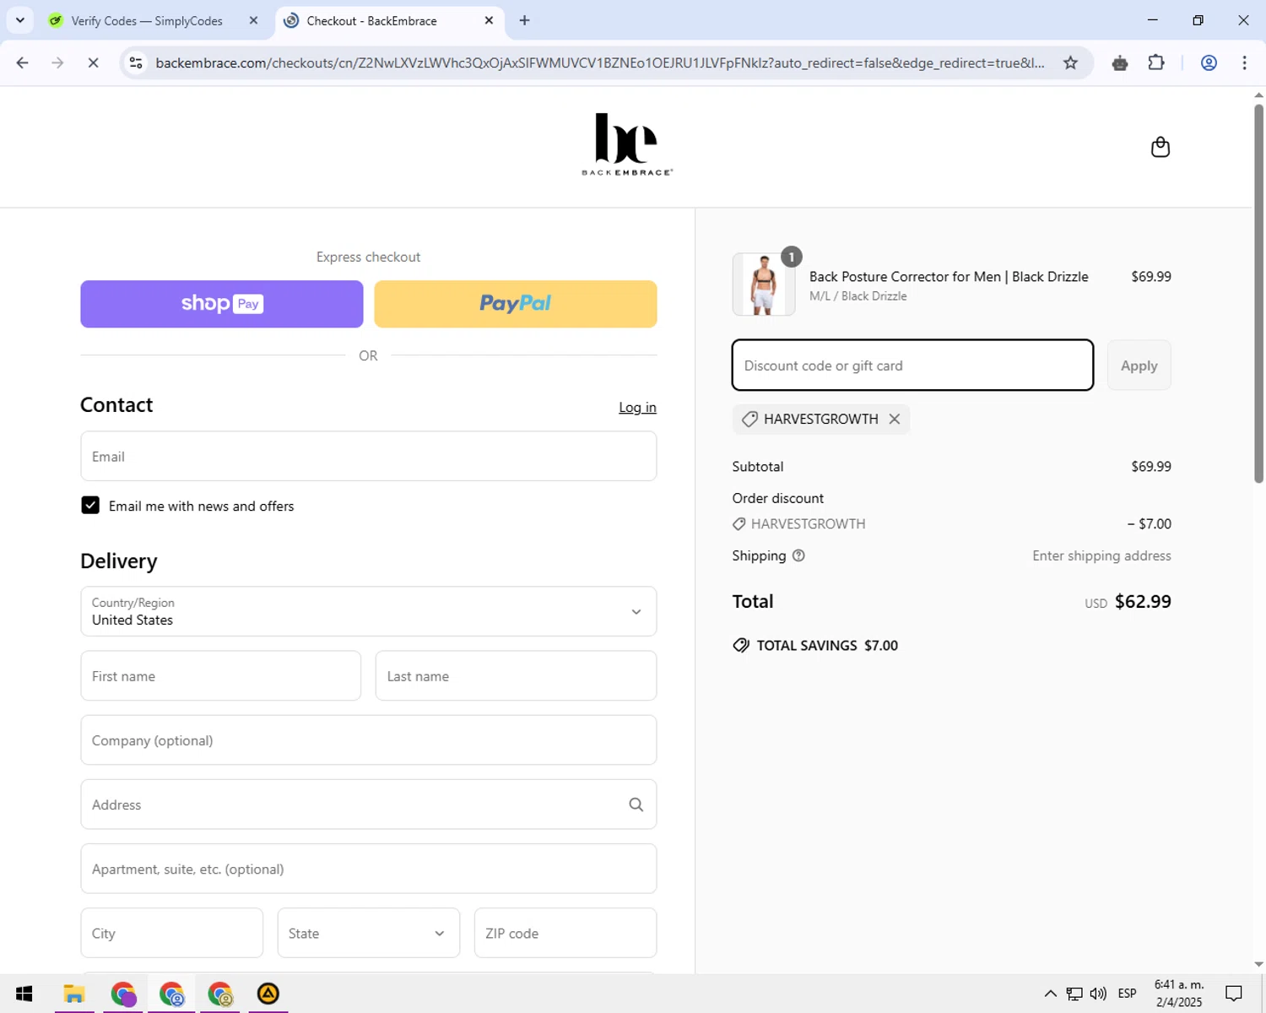Focus the Email input field

pos(369,456)
